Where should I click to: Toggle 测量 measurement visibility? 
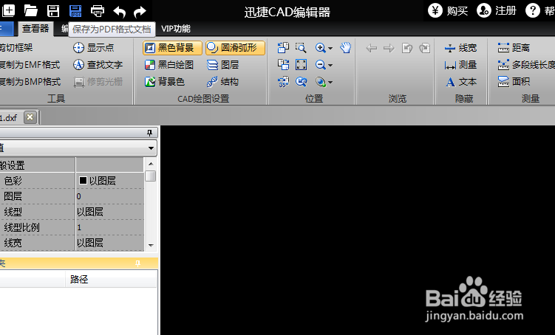(x=461, y=65)
